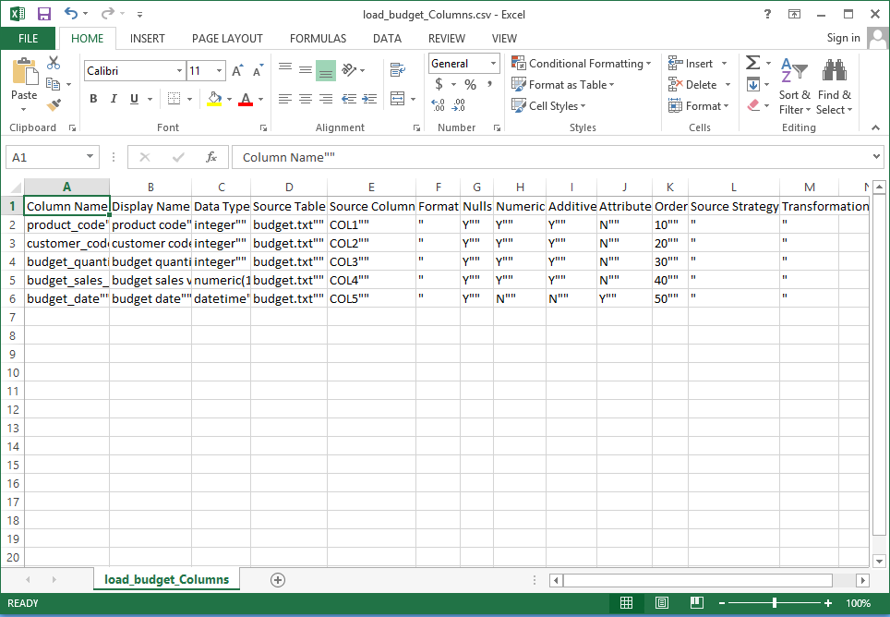The image size is (890, 617).
Task: Select cell E4 containing COL3
Action: [x=371, y=261]
